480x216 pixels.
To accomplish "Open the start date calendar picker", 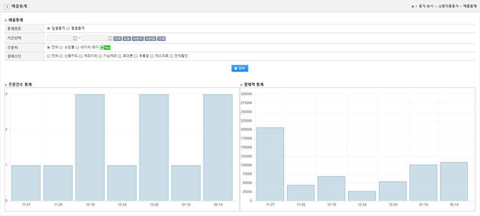I will tap(75, 38).
